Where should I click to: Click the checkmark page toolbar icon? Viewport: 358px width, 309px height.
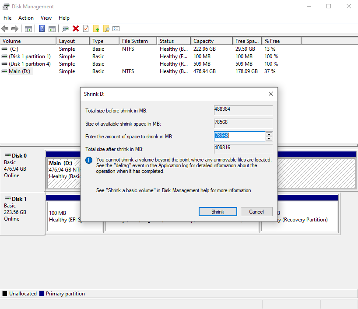86,29
